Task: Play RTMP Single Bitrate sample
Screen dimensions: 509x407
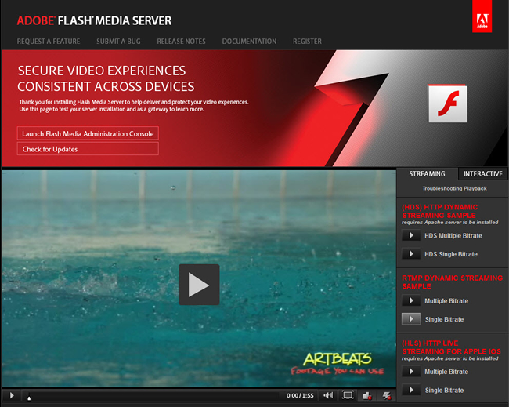Action: [411, 319]
